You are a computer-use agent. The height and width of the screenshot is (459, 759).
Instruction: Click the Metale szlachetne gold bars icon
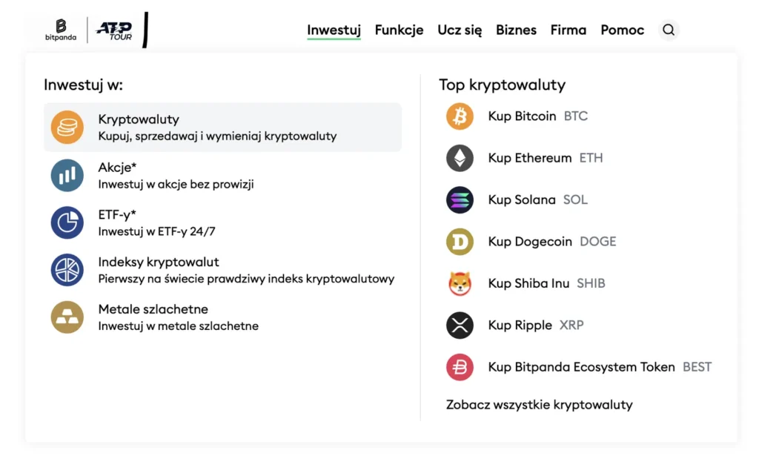coord(67,317)
